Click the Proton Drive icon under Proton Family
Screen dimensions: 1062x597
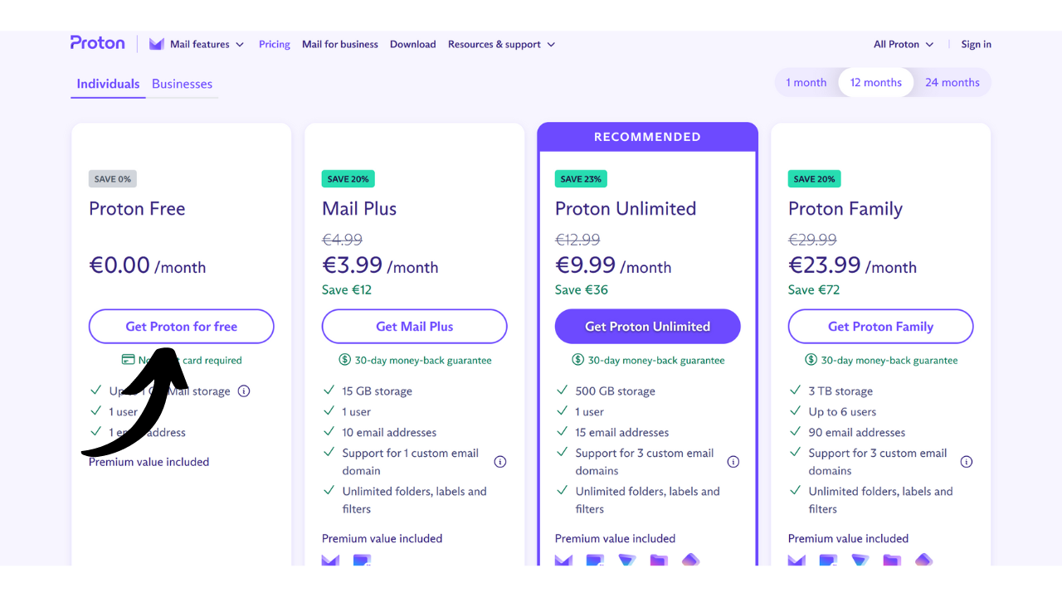892,569
